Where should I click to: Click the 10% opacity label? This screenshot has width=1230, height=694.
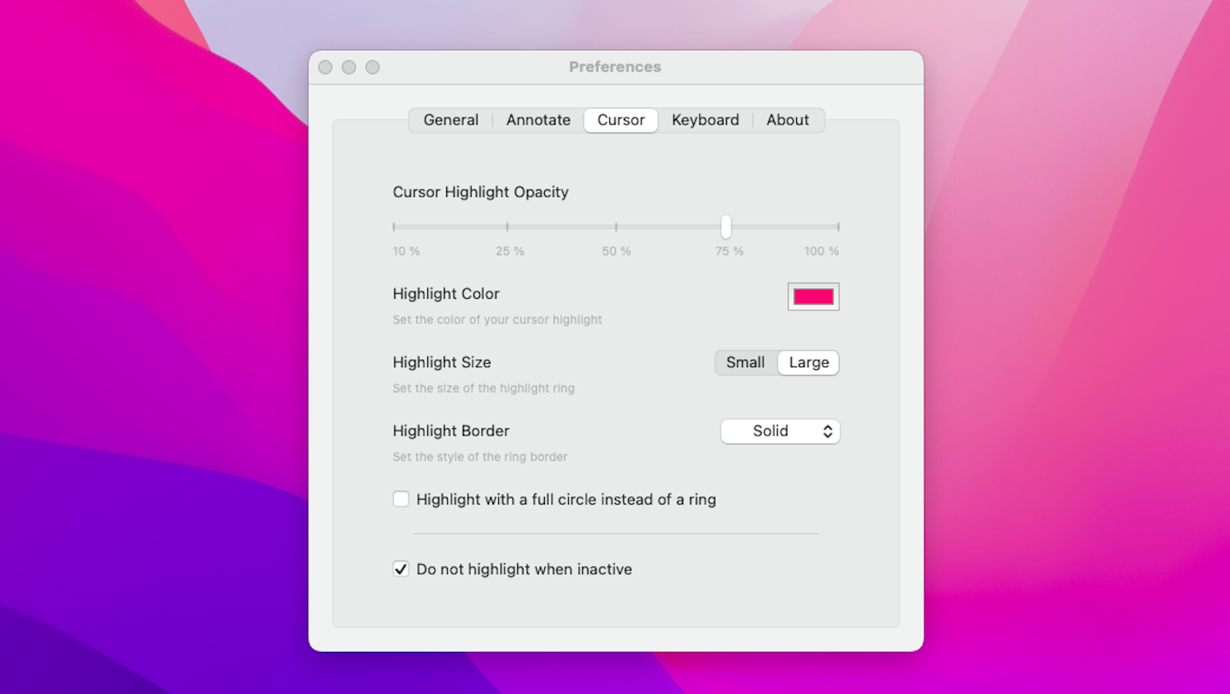click(406, 251)
